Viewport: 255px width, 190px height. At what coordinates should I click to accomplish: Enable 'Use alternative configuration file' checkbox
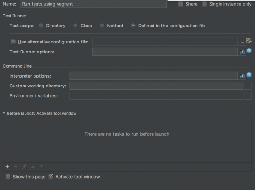pos(13,42)
